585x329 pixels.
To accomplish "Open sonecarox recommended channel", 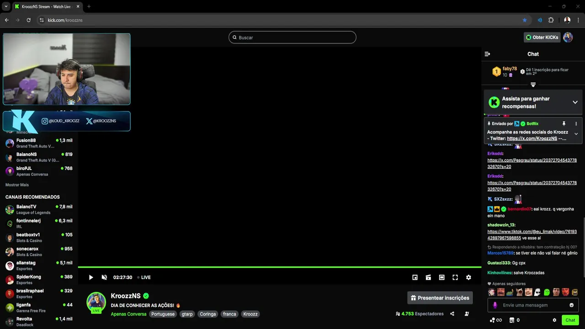I will click(x=39, y=252).
